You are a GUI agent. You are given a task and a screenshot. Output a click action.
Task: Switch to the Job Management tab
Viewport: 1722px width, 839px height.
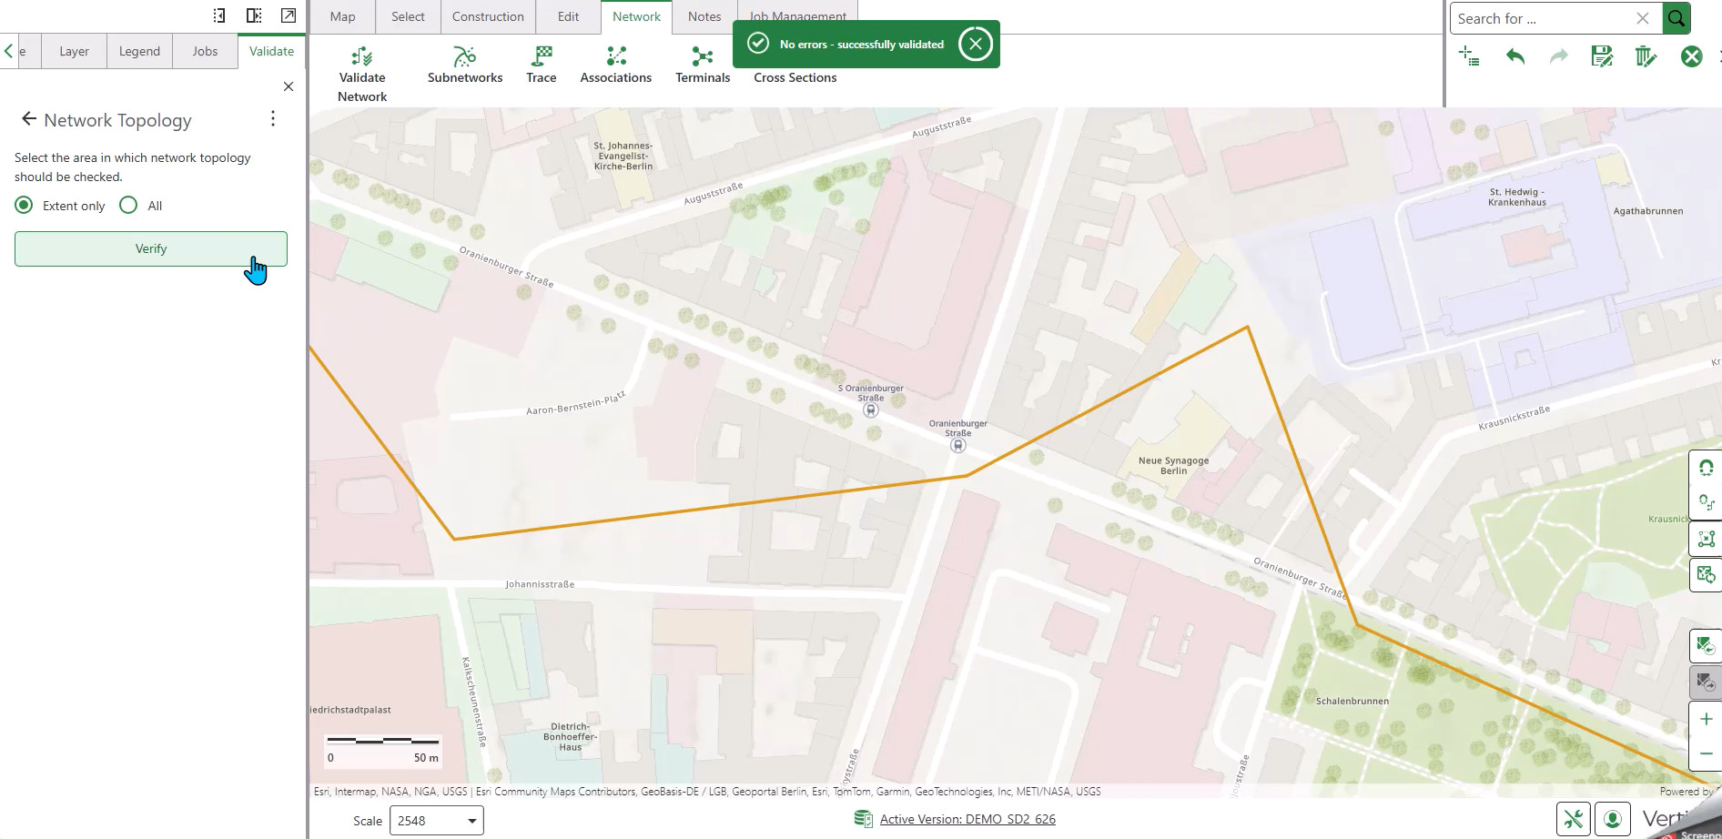pyautogui.click(x=796, y=15)
